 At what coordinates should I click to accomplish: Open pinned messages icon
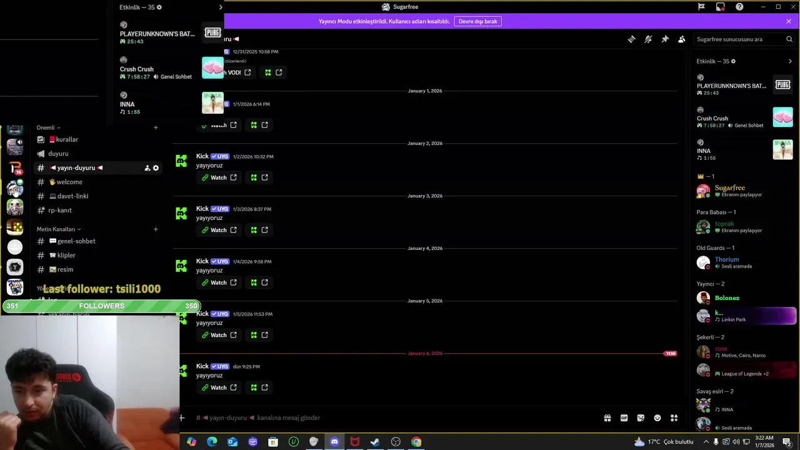click(665, 39)
